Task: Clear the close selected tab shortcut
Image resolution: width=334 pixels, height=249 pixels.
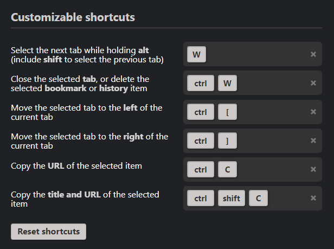Action: pyautogui.click(x=313, y=83)
